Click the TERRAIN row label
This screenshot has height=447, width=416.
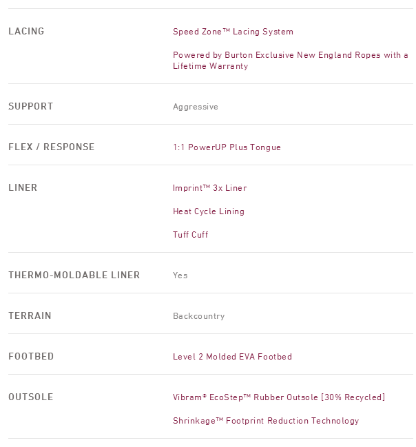(30, 316)
